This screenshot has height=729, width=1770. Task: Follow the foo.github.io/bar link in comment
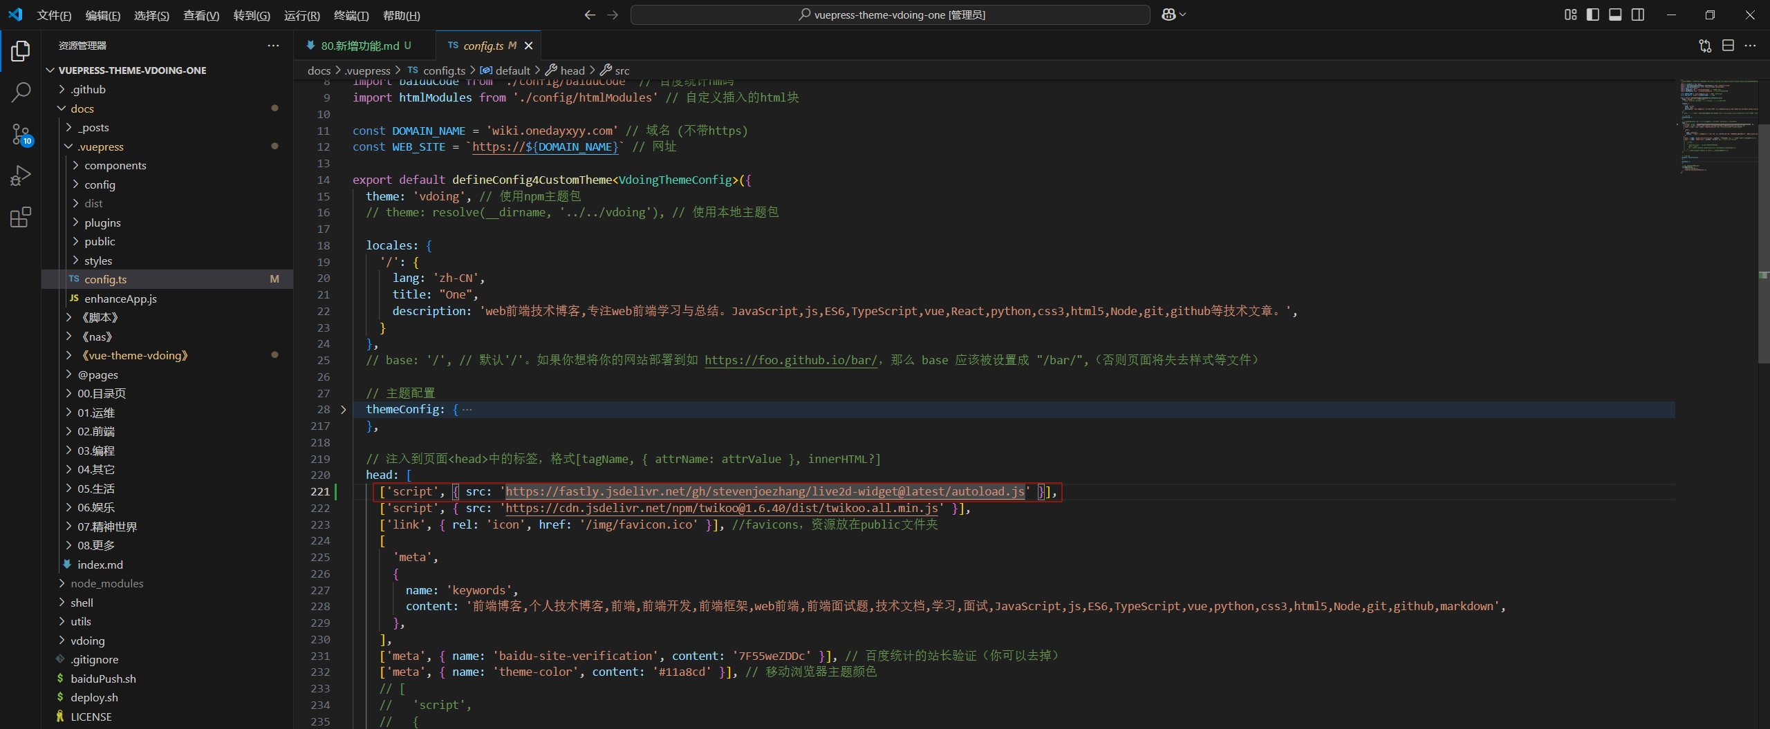pyautogui.click(x=791, y=360)
